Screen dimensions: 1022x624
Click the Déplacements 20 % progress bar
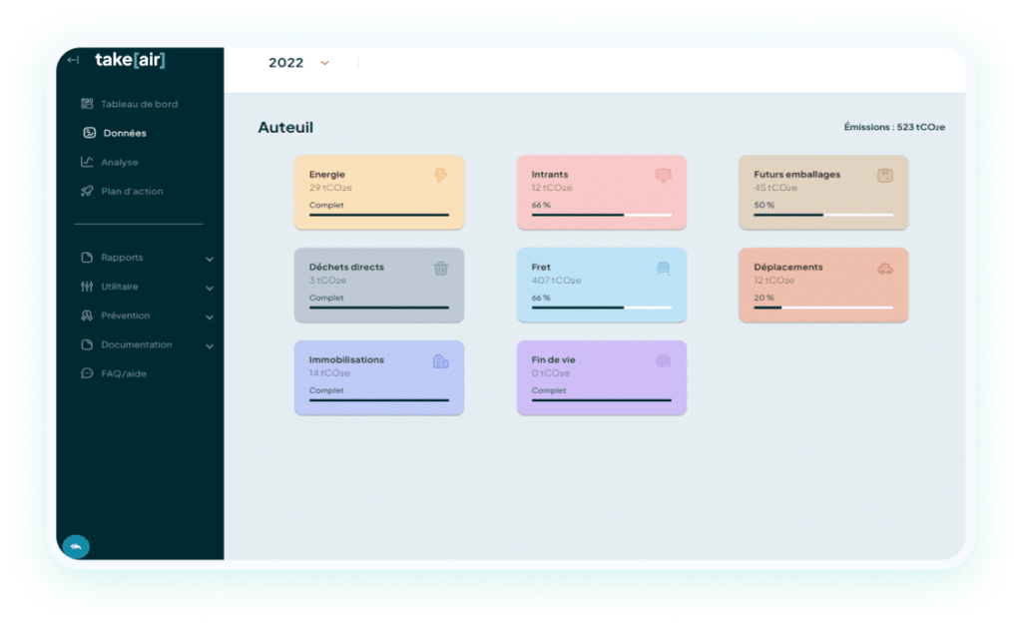823,308
